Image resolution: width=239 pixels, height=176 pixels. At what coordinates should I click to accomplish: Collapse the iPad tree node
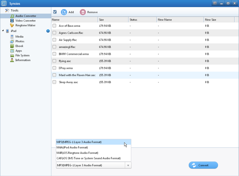click(x=3, y=31)
